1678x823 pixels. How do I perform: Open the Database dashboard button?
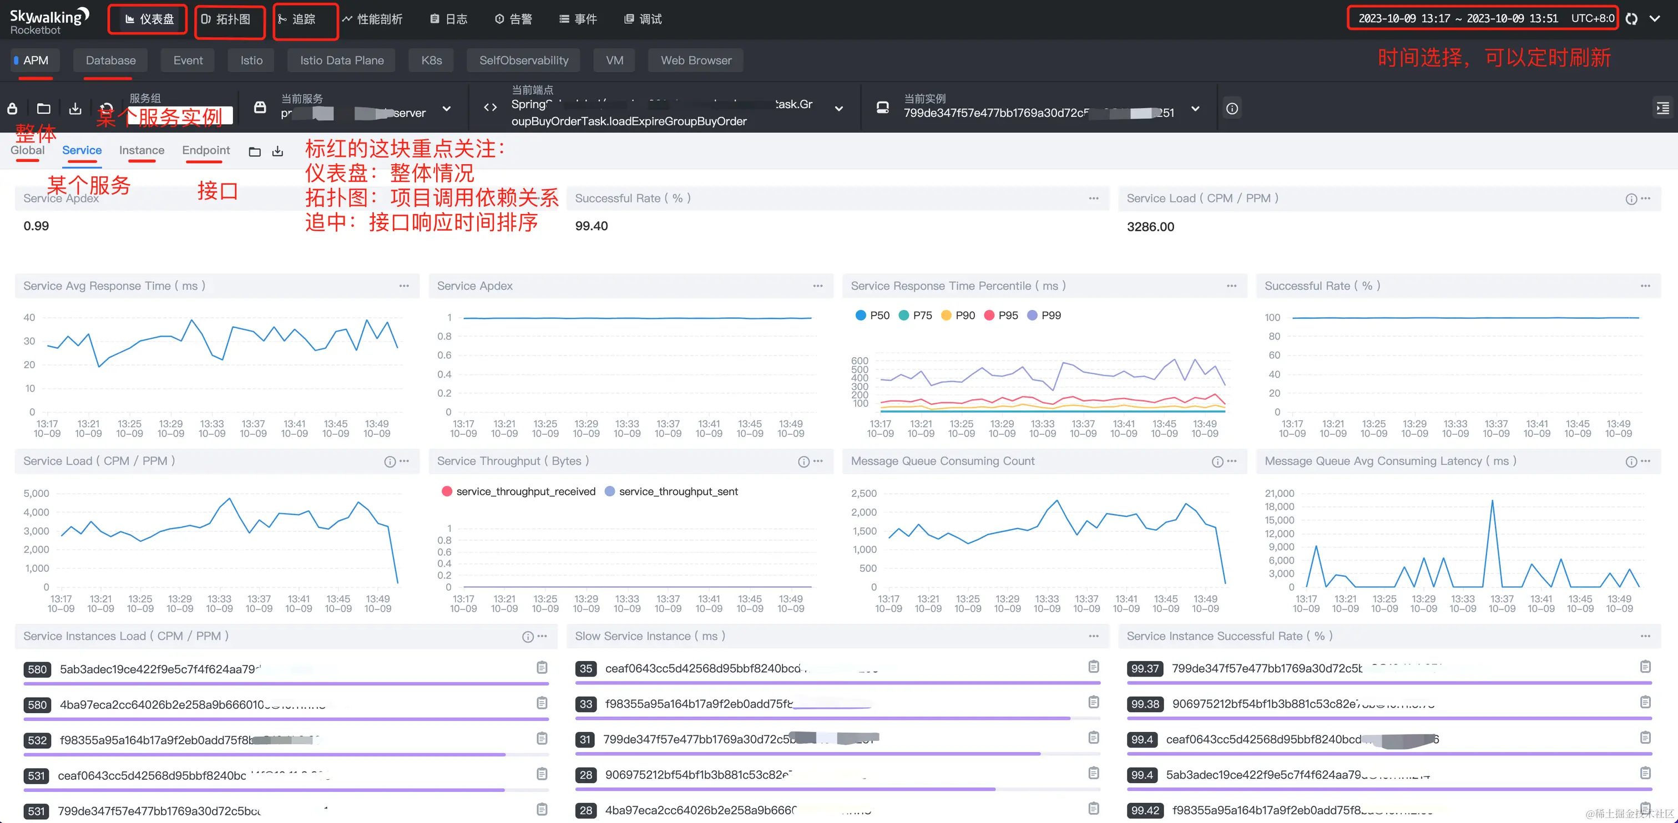(x=111, y=60)
